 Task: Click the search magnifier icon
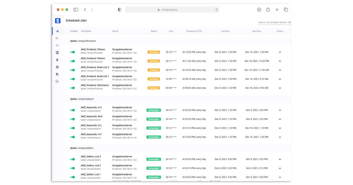click(289, 22)
